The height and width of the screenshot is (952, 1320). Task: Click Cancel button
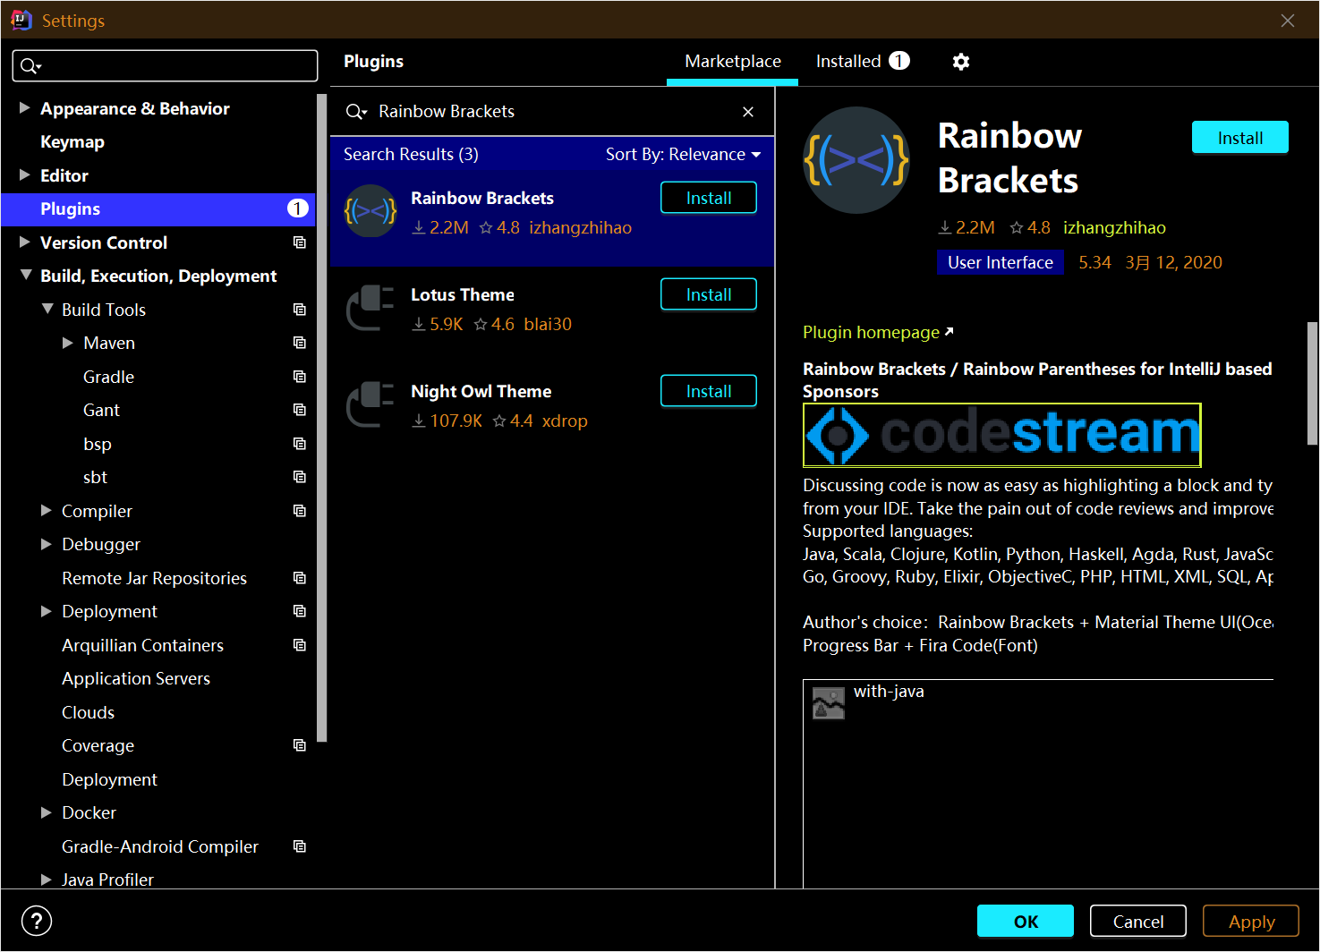point(1138,921)
